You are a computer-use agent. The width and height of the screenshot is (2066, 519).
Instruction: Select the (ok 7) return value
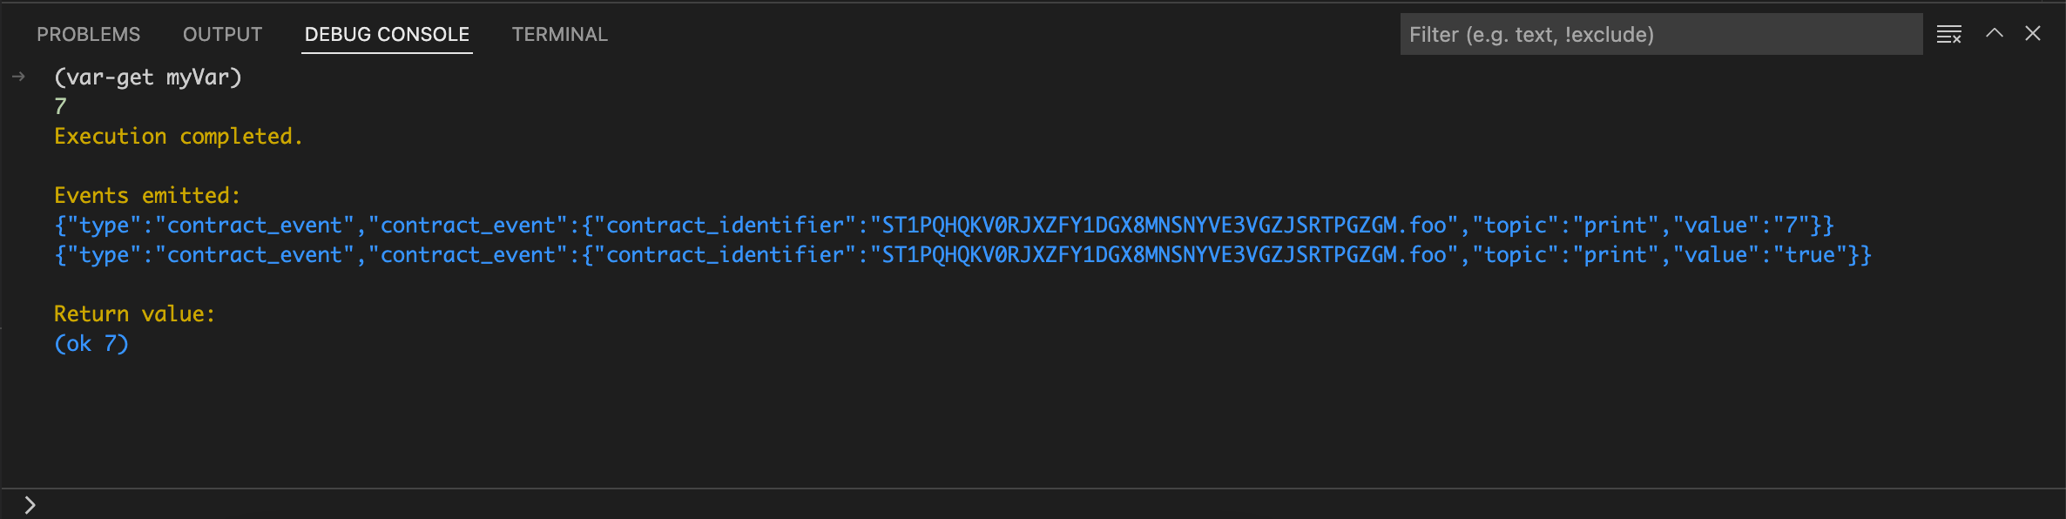click(x=91, y=343)
